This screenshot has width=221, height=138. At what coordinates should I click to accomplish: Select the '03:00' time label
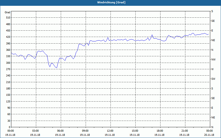pos(36,131)
